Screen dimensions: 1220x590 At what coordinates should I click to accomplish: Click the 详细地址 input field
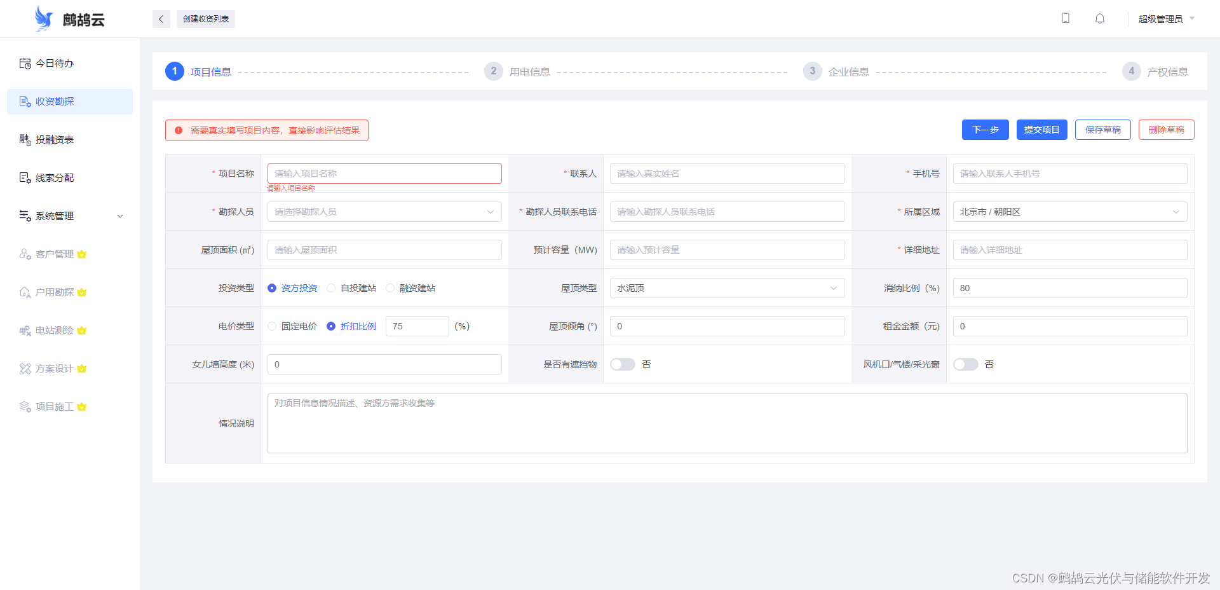[1070, 250]
